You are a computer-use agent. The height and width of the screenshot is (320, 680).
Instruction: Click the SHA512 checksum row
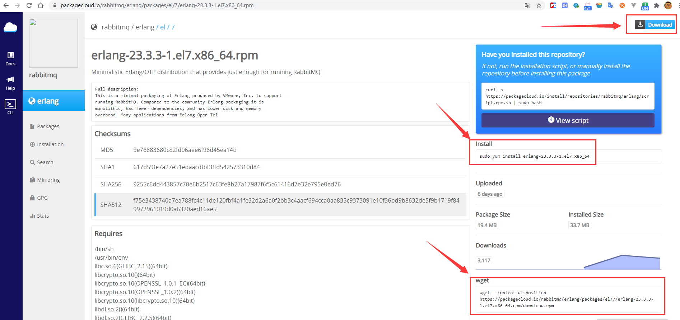pos(280,205)
